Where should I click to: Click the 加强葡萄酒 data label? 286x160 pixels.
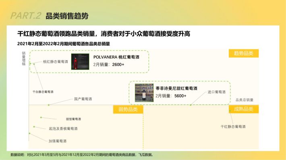(58, 141)
